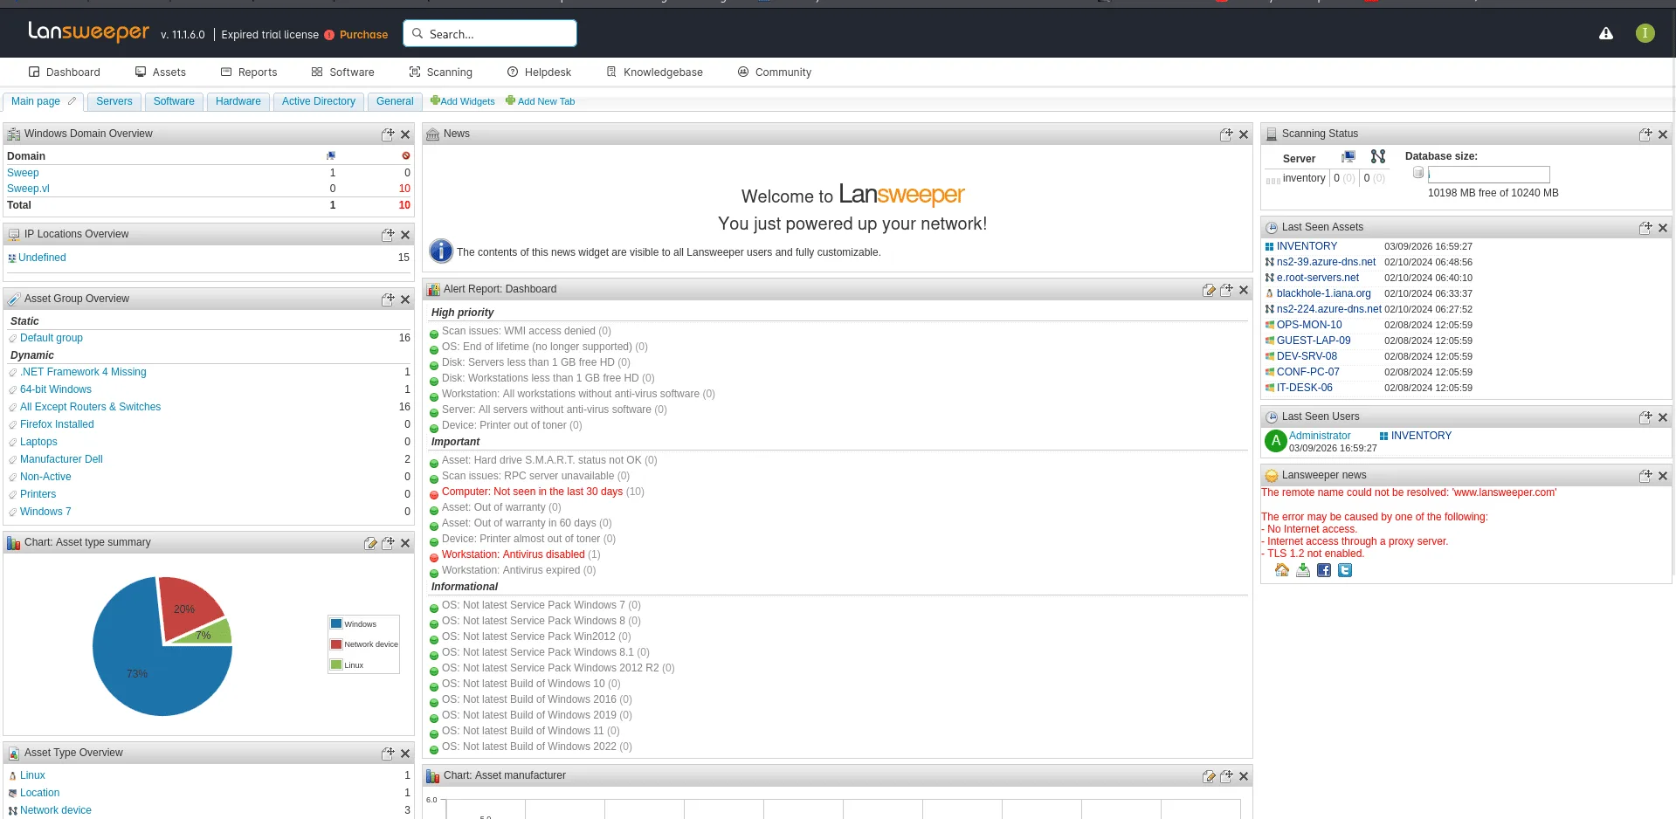Image resolution: width=1676 pixels, height=819 pixels.
Task: Open the Twitter icon in Lansweeper news
Action: tap(1345, 570)
